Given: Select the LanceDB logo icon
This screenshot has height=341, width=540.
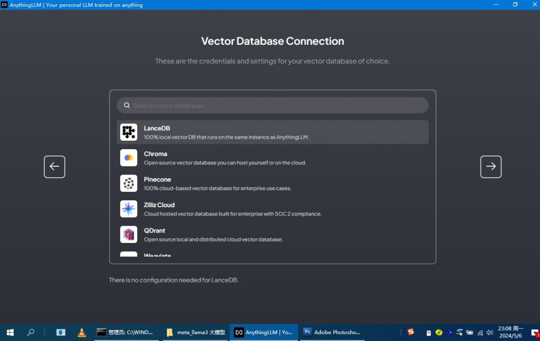Looking at the screenshot, I should point(128,132).
